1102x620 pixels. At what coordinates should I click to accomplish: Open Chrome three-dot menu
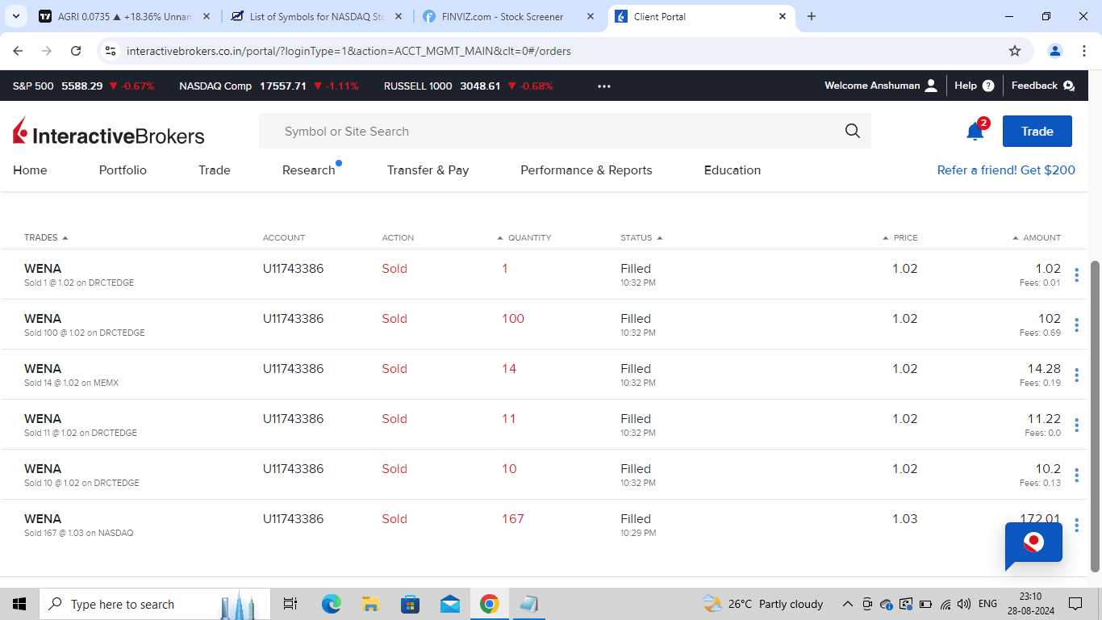(1083, 51)
